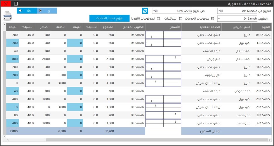Select the En language radio button
The image size is (274, 146).
coord(20,11)
